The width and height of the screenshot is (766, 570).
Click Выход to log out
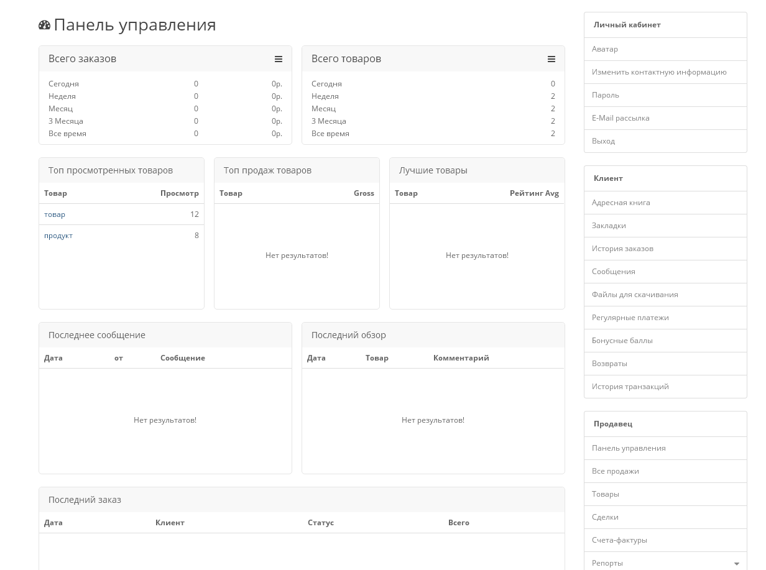tap(603, 141)
